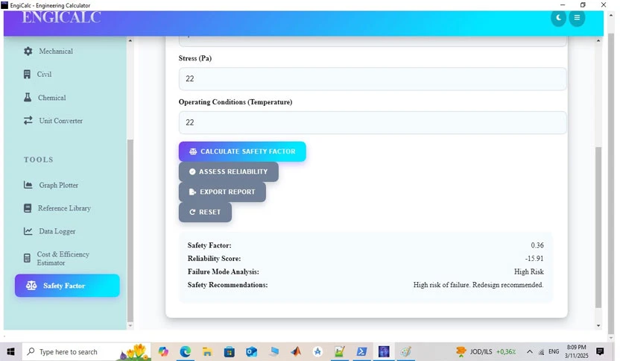The height and width of the screenshot is (361, 623).
Task: Toggle dark mode with the moon icon
Action: pos(558,18)
